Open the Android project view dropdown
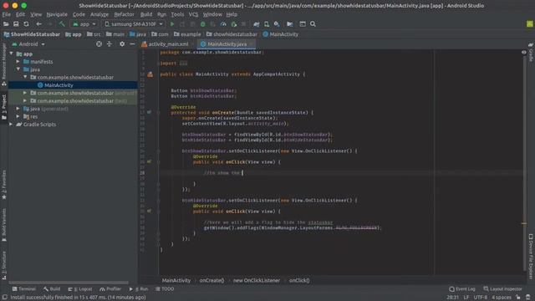The height and width of the screenshot is (301, 535). (28, 44)
